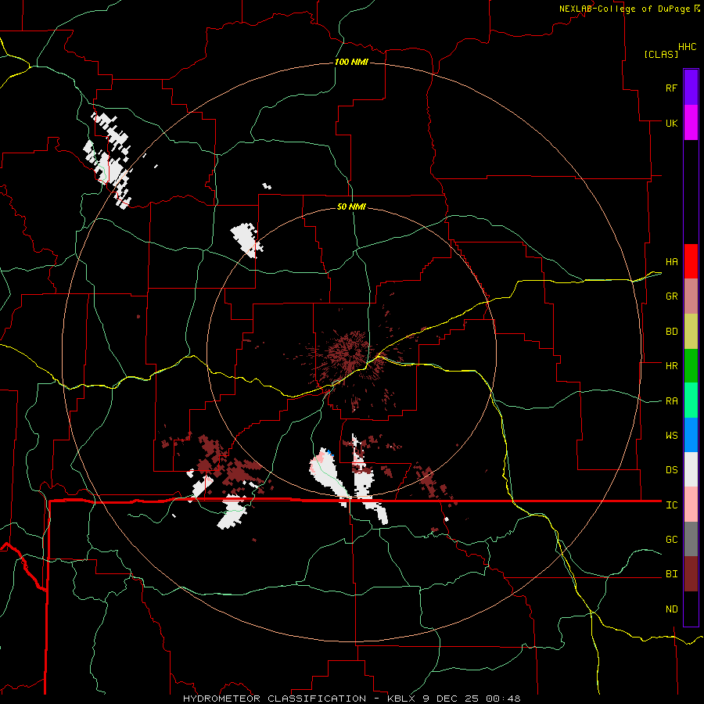The image size is (704, 704).
Task: Click the 100 NMI range ring label
Action: click(351, 62)
